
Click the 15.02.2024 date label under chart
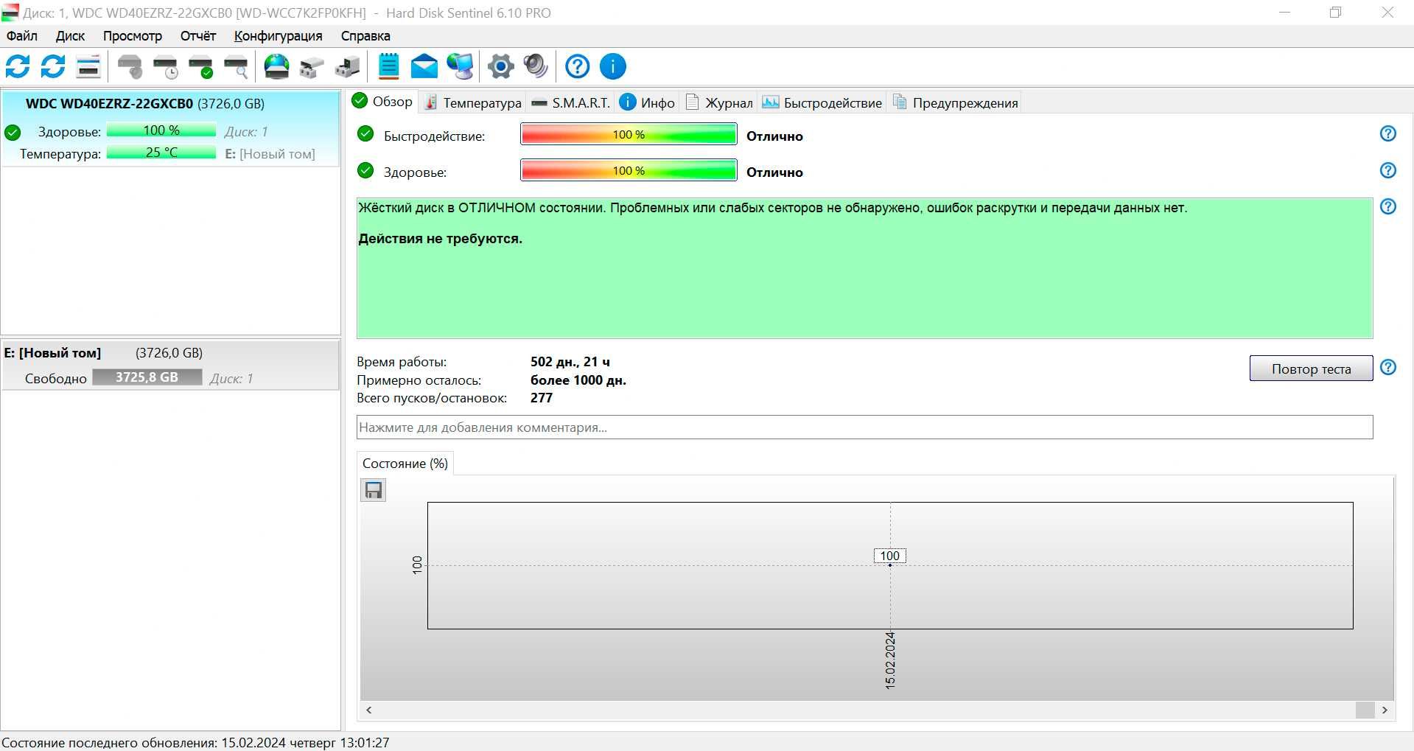tap(890, 660)
